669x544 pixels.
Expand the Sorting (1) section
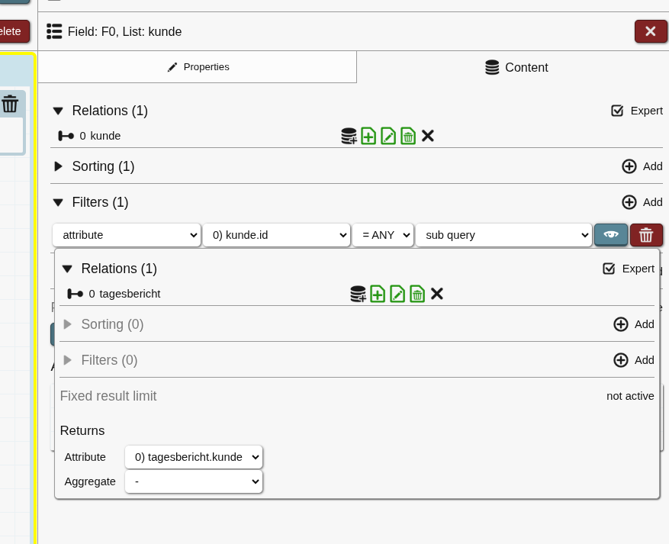click(59, 166)
